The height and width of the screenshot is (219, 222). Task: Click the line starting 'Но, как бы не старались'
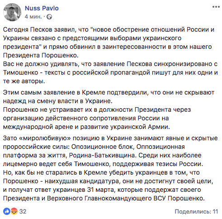point(101,172)
